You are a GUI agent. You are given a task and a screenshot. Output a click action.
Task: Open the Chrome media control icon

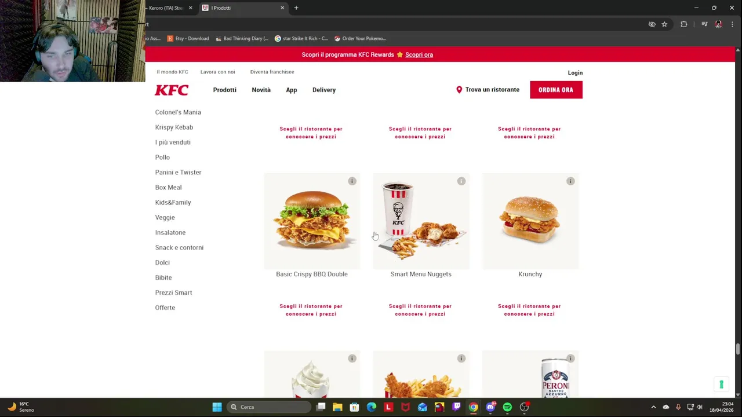pyautogui.click(x=704, y=24)
